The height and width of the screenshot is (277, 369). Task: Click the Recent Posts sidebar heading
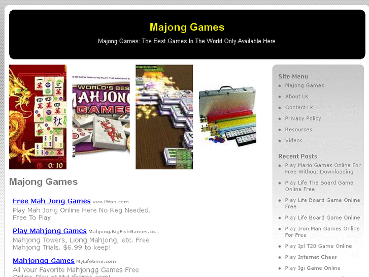click(297, 157)
